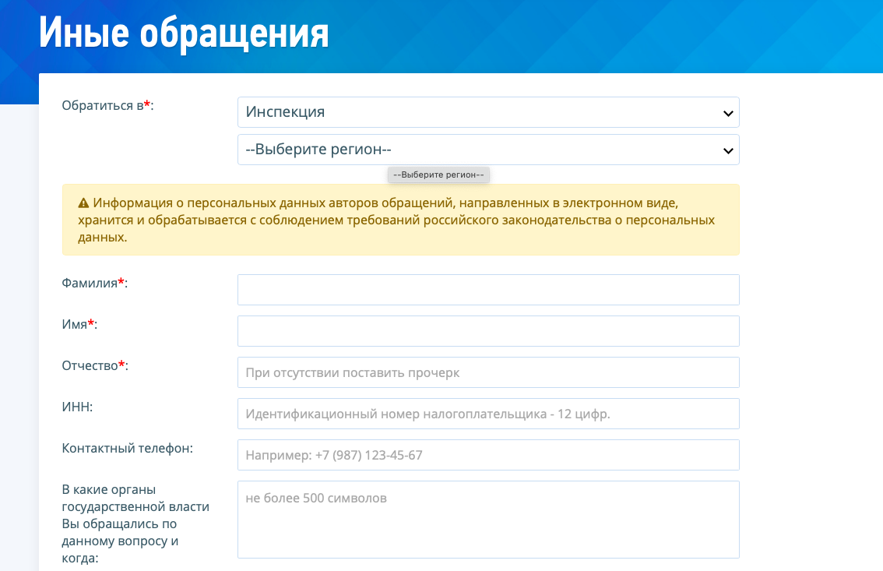
Task: Click inside the Имя text field
Action: click(488, 330)
